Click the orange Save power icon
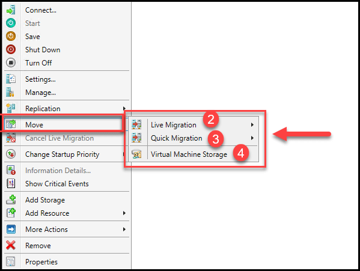The width and height of the screenshot is (360, 271). click(x=11, y=36)
